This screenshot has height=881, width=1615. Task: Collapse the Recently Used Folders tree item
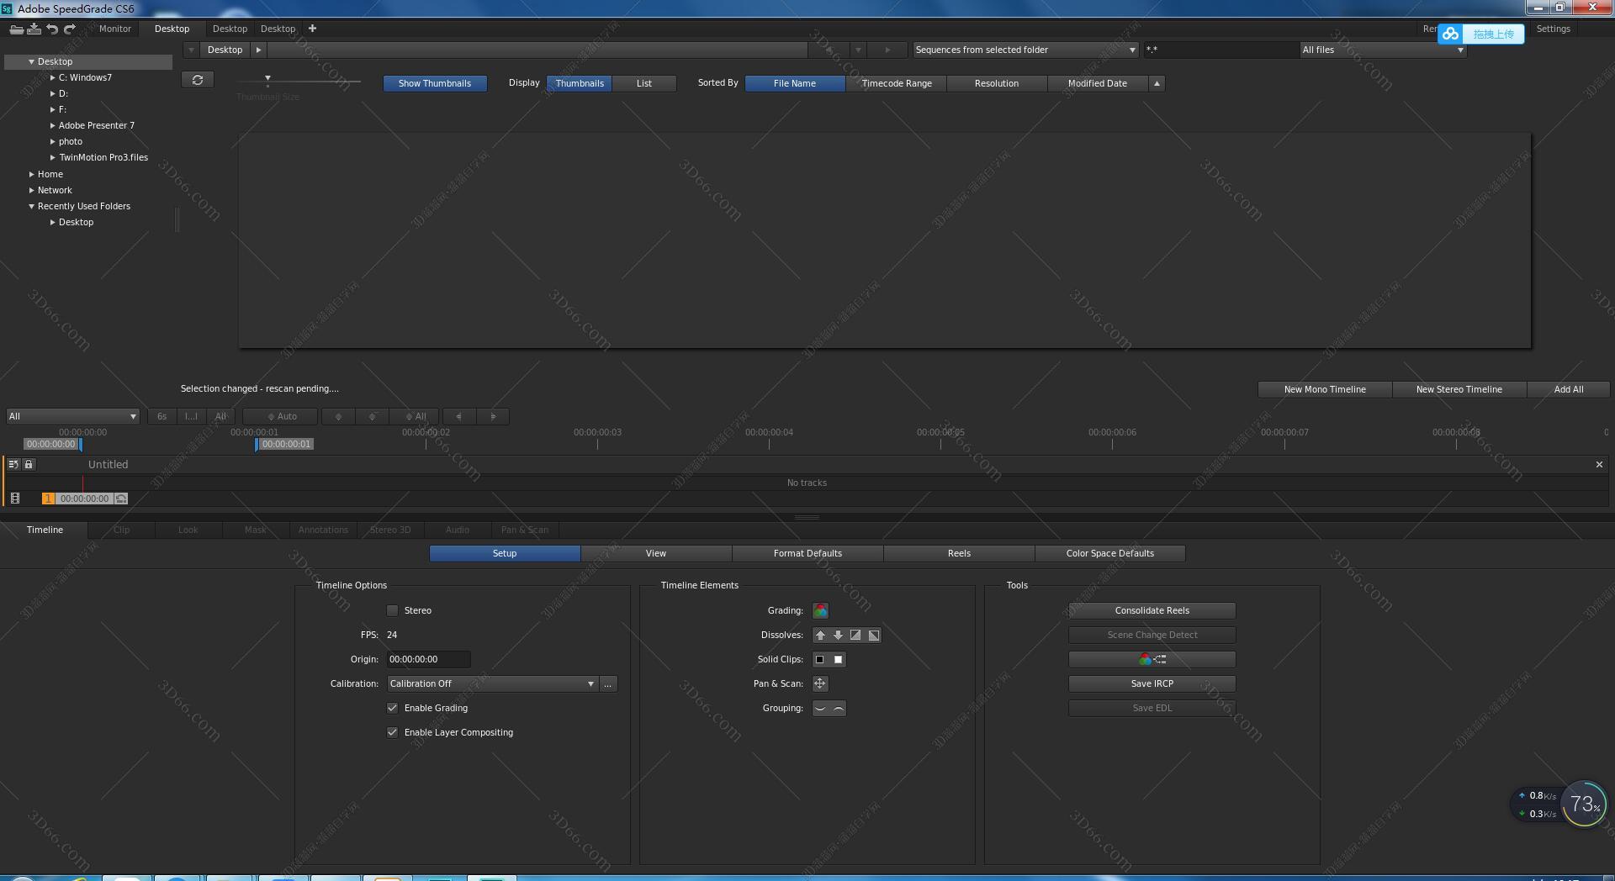pyautogui.click(x=31, y=206)
